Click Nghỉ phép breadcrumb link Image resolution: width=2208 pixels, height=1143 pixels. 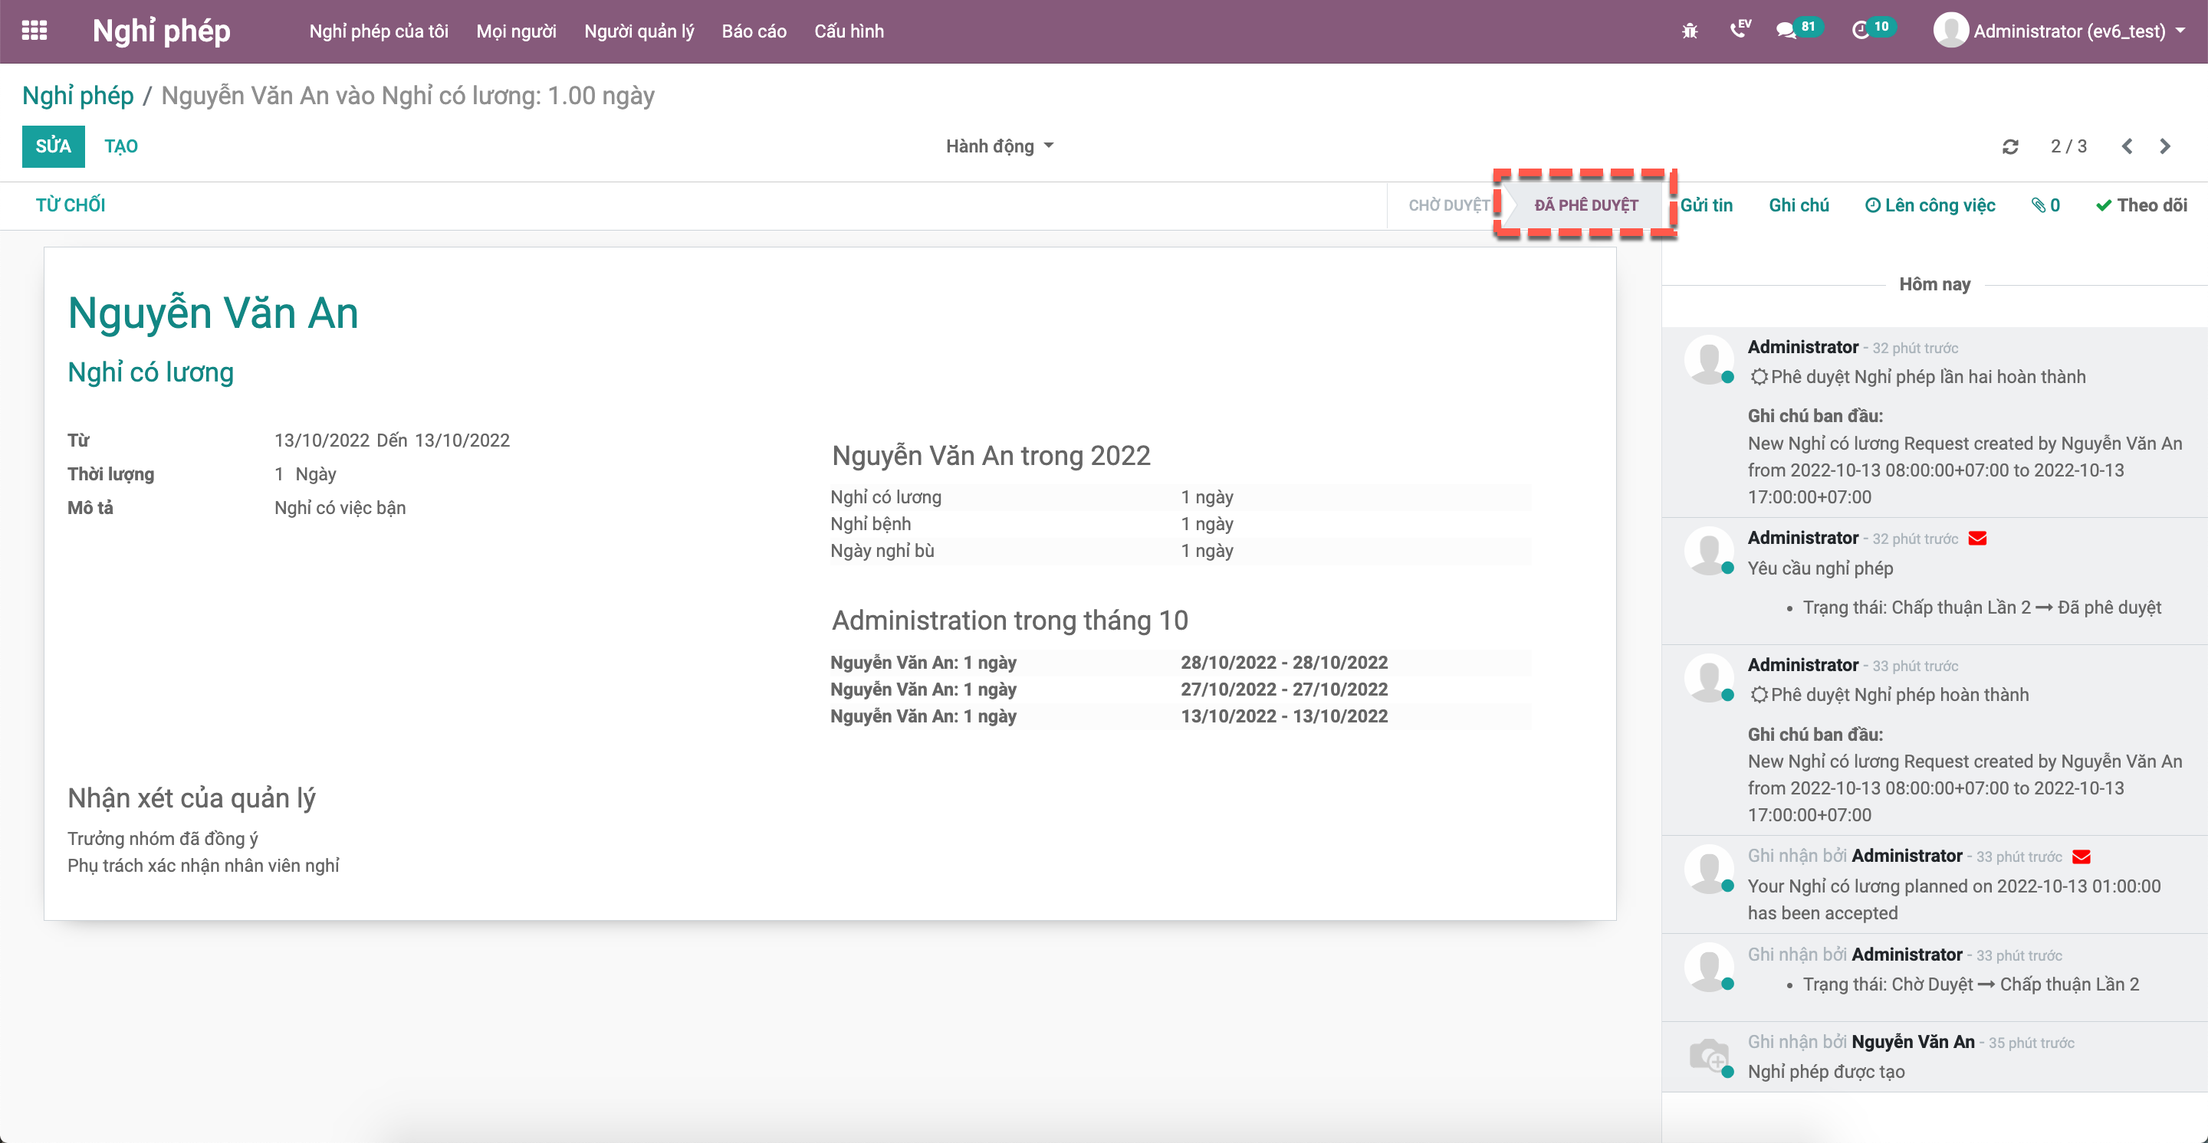[78, 95]
